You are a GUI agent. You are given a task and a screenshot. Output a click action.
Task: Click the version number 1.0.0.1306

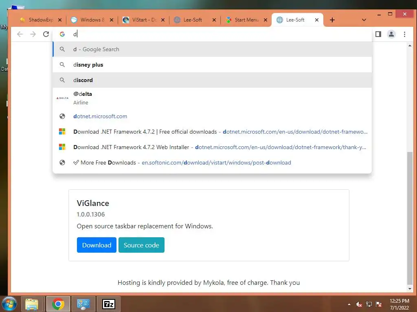pyautogui.click(x=91, y=214)
